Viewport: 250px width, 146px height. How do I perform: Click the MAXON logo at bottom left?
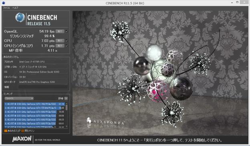22,139
